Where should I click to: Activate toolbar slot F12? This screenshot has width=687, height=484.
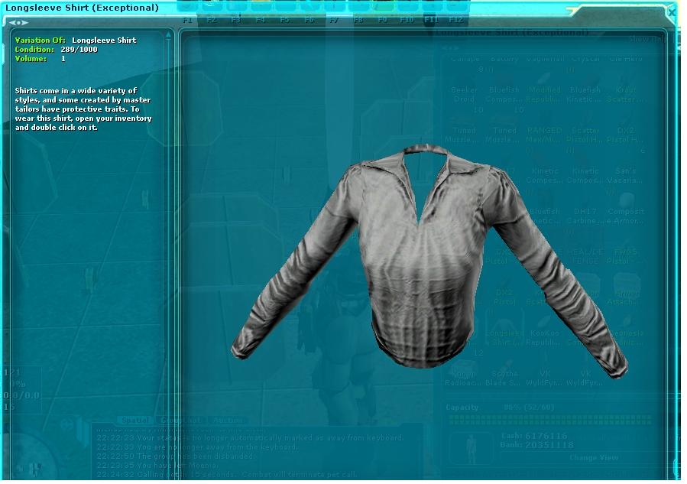455,20
